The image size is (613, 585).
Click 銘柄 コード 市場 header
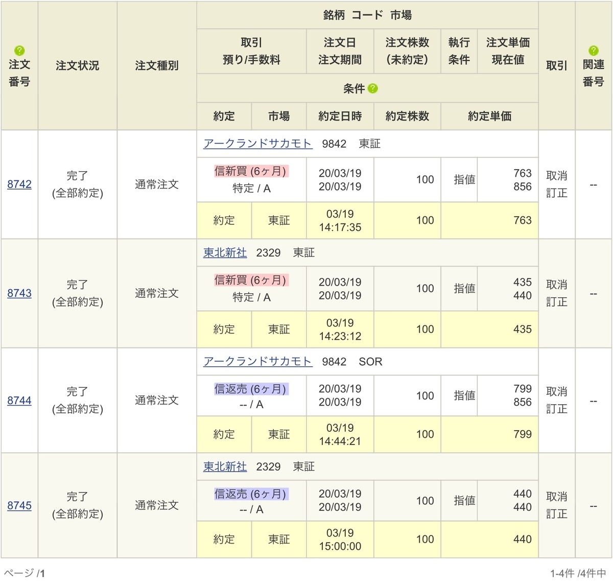click(367, 15)
